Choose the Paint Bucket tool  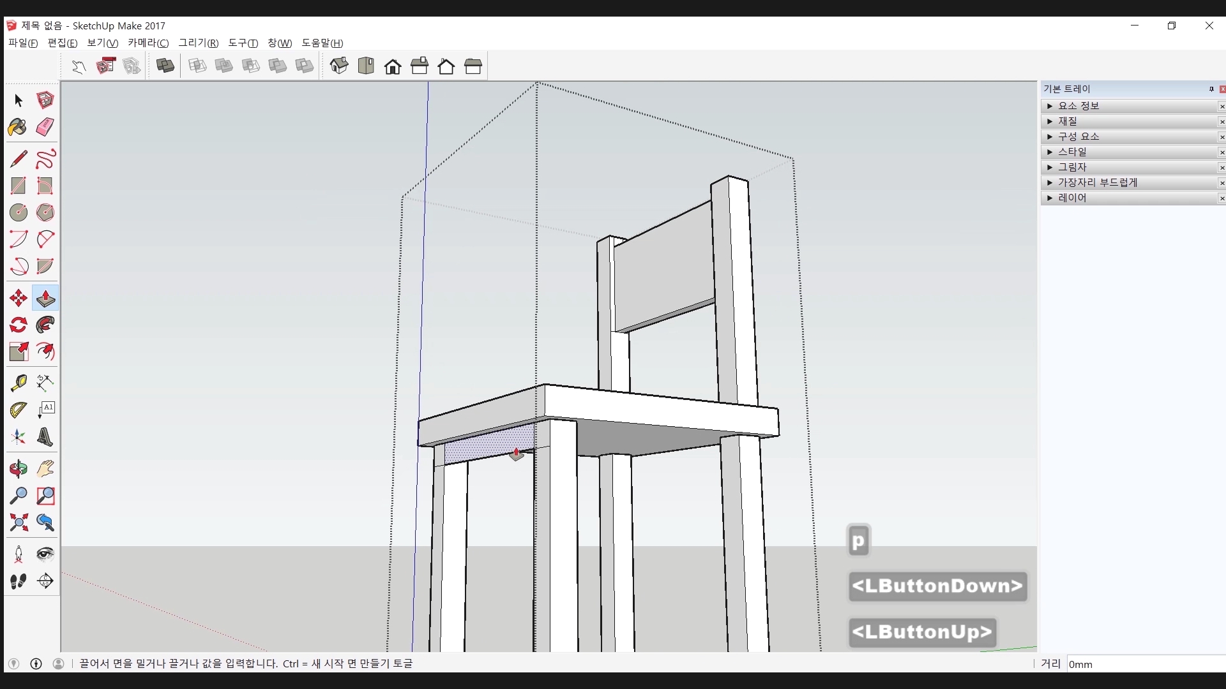coord(18,127)
